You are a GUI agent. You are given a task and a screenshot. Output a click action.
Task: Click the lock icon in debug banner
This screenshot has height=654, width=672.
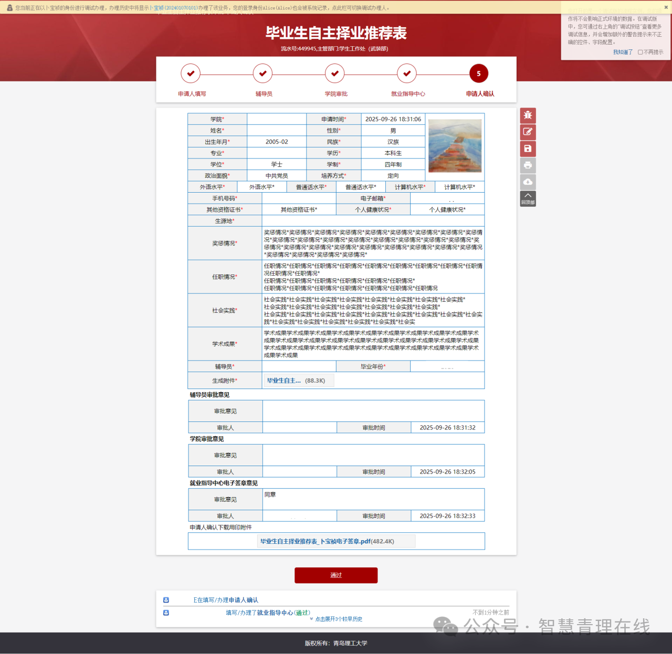click(x=9, y=8)
